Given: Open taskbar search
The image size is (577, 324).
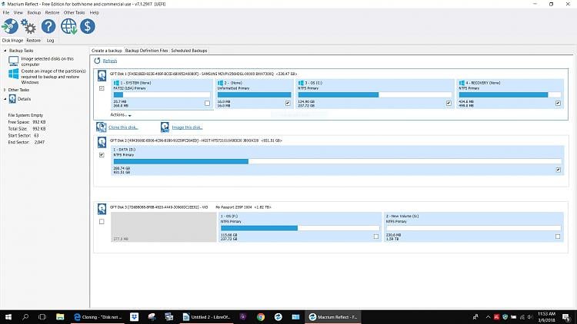Looking at the screenshot, I should pyautogui.click(x=25, y=316).
